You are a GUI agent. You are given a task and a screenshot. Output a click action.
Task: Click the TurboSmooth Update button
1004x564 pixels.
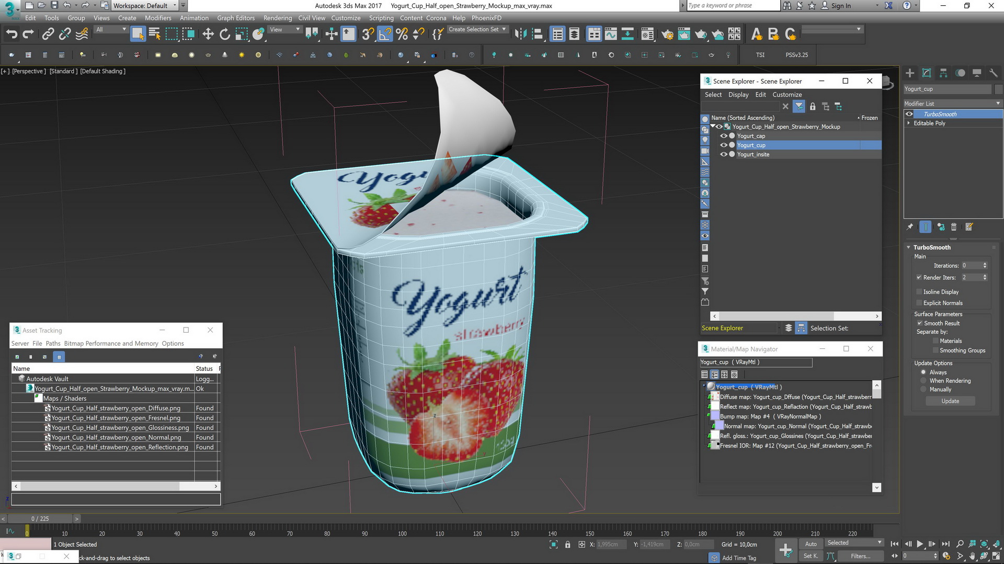tap(950, 401)
